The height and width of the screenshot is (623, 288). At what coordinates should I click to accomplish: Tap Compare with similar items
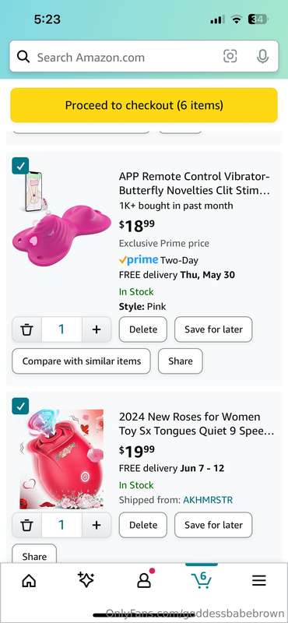pyautogui.click(x=82, y=361)
